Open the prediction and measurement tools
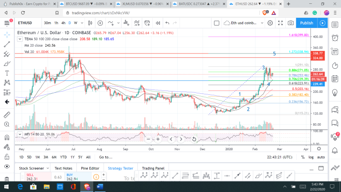 (x=7, y=92)
